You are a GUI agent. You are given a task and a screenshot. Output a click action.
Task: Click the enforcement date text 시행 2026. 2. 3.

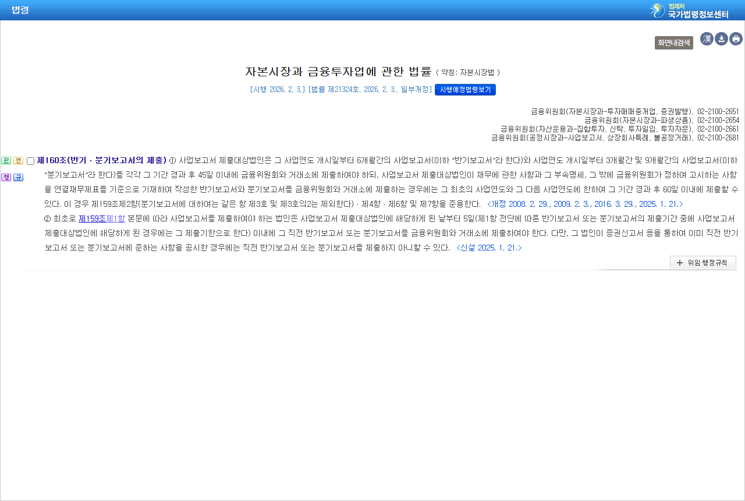tap(278, 90)
